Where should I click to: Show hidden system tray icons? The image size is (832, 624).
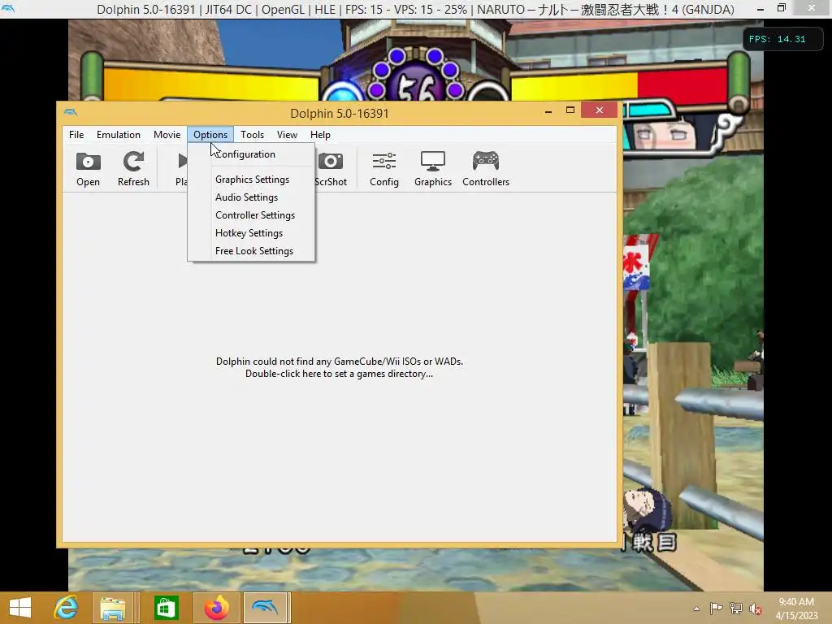696,609
